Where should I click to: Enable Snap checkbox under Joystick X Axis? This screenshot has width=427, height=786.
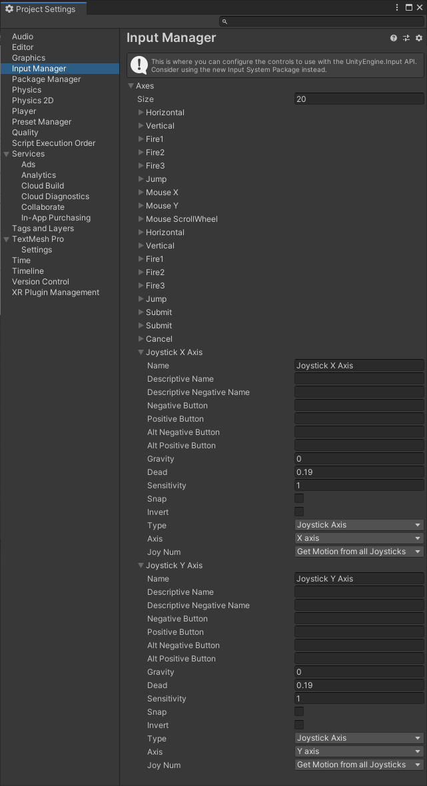click(299, 498)
